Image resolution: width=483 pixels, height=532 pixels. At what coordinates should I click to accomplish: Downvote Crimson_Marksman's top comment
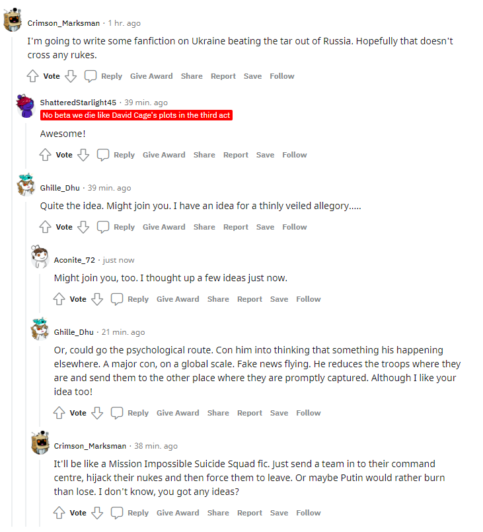pos(71,76)
